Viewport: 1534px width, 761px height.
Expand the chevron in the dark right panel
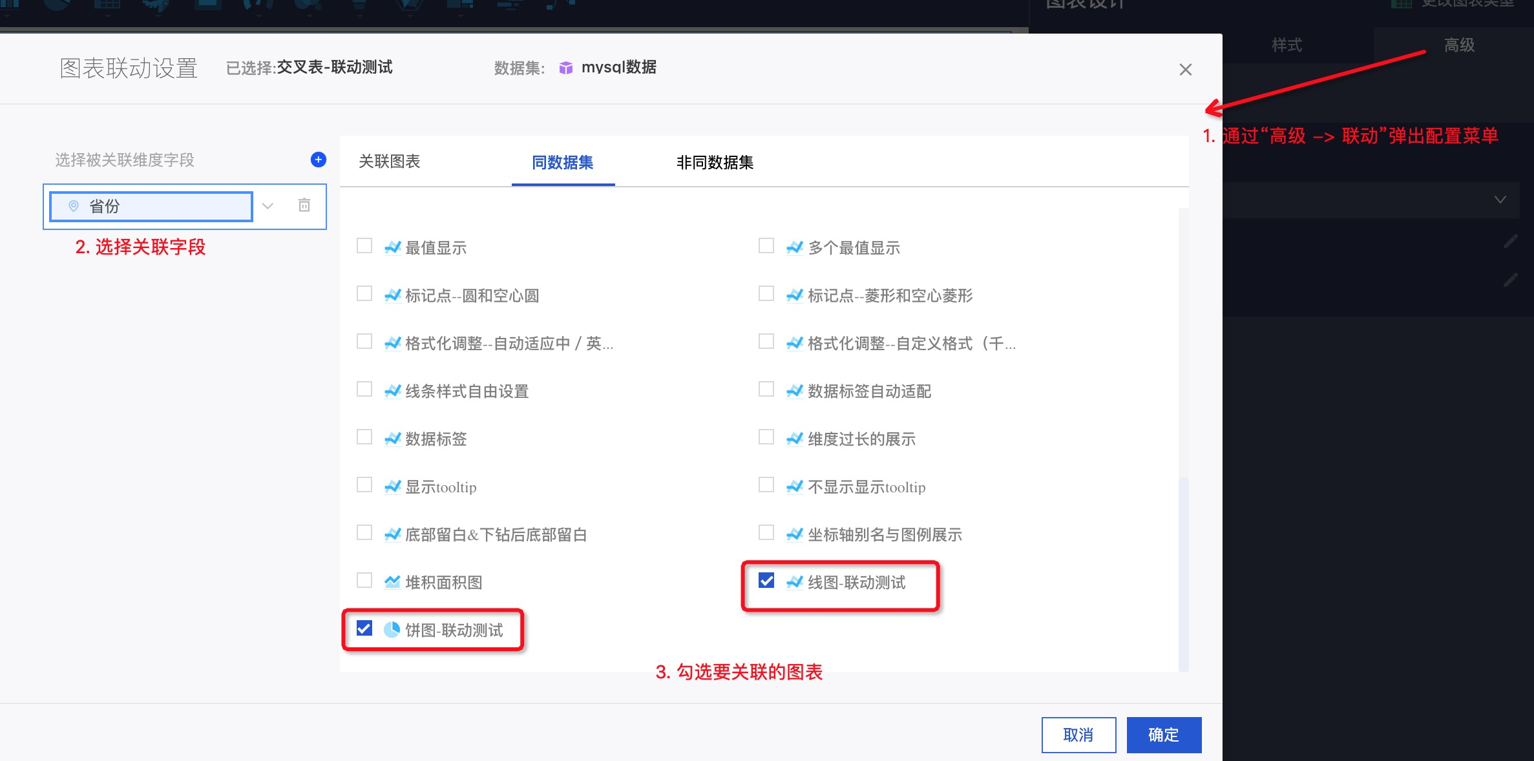pos(1500,200)
